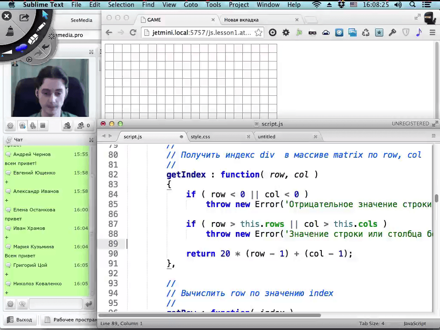Select the broom clear-all tool in radial palette
Screen dimensions: 440x330
[10, 31]
